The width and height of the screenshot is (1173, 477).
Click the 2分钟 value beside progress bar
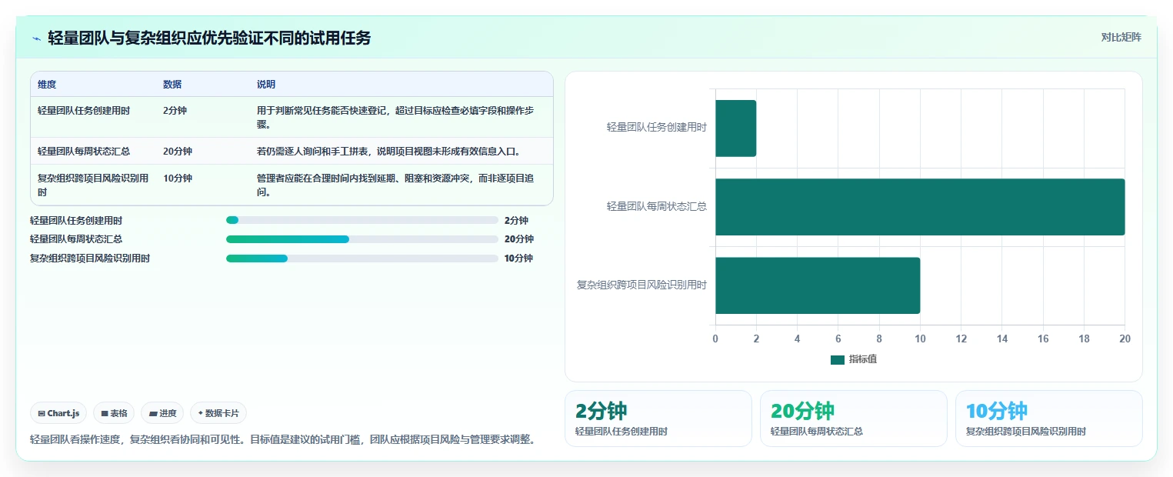[516, 220]
